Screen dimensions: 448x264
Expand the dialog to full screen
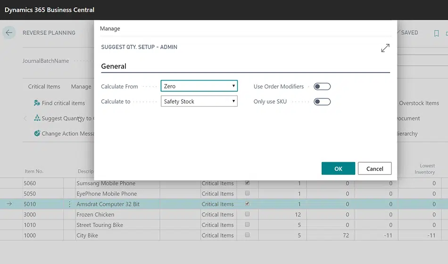point(385,48)
